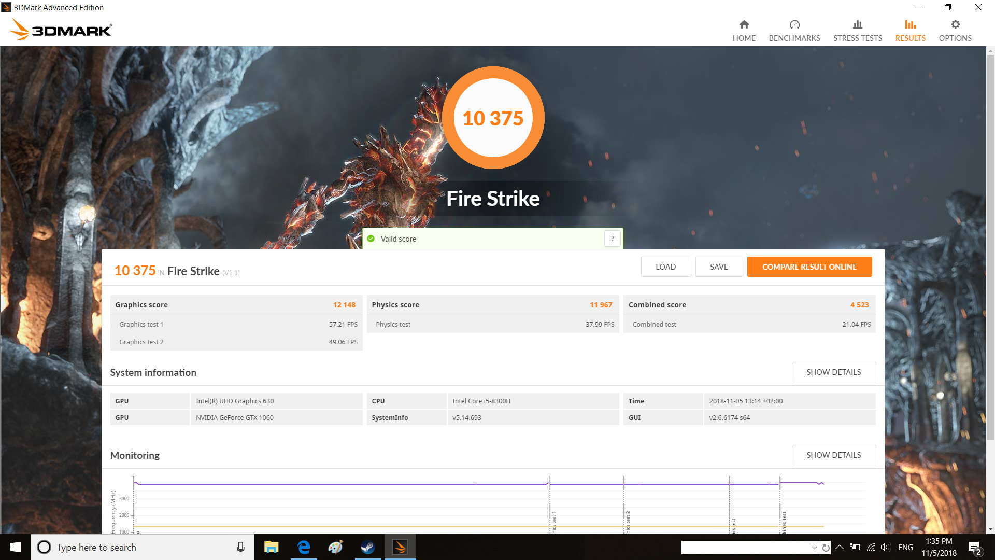Open File Explorer from the taskbar
Image resolution: width=995 pixels, height=560 pixels.
271,547
